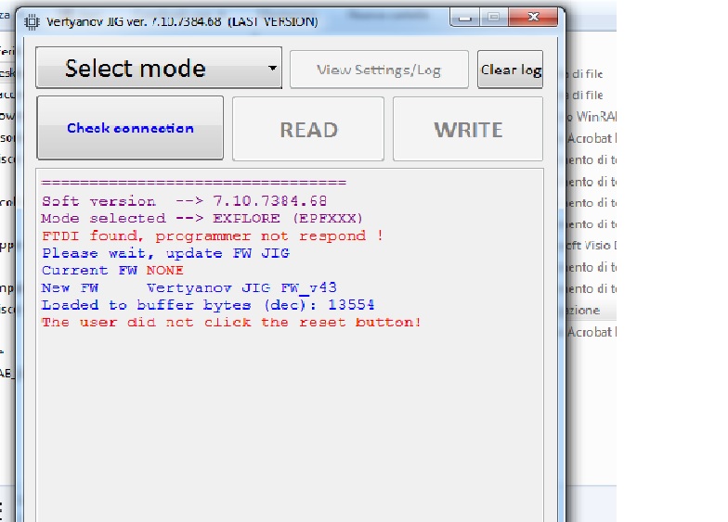Click log line 'FTDI found, programmer not respond !'
The width and height of the screenshot is (728, 522).
pos(213,236)
